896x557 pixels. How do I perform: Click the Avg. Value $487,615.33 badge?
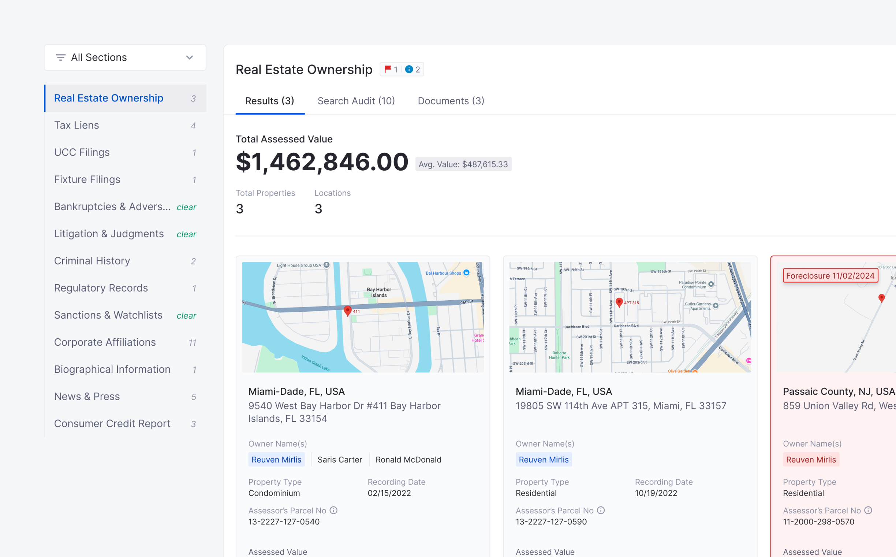point(463,164)
